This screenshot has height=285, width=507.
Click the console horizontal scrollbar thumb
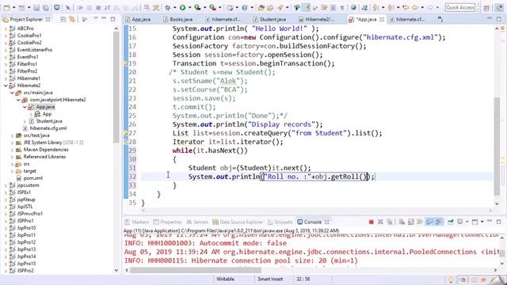click(x=196, y=270)
